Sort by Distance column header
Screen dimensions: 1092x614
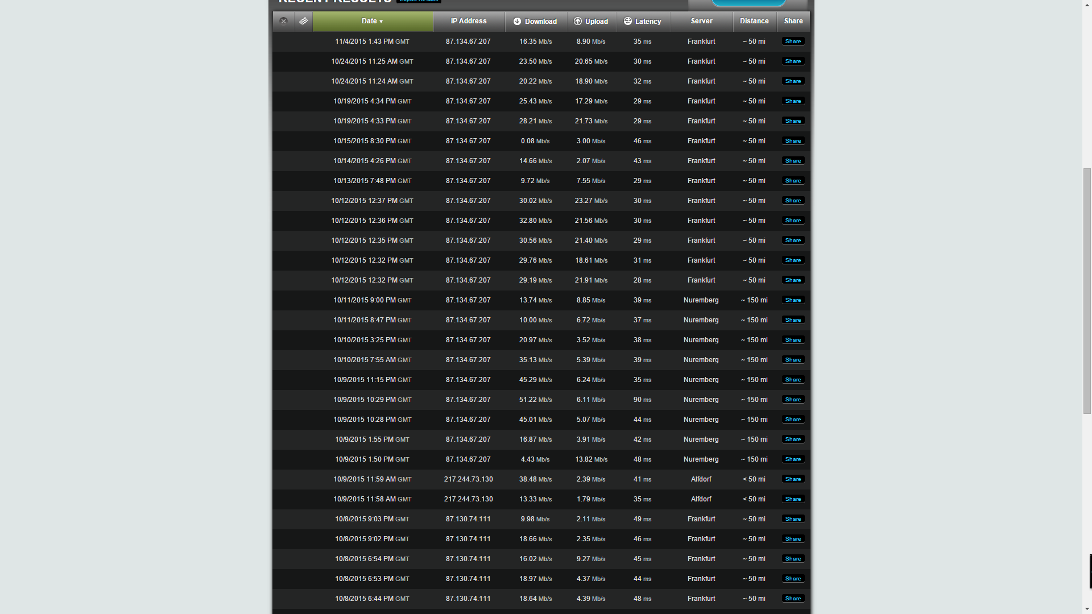click(x=754, y=21)
